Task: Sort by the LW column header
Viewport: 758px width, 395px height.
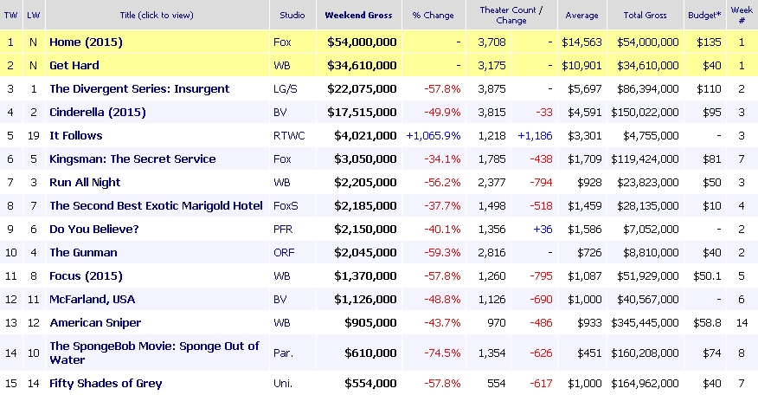Action: point(34,15)
